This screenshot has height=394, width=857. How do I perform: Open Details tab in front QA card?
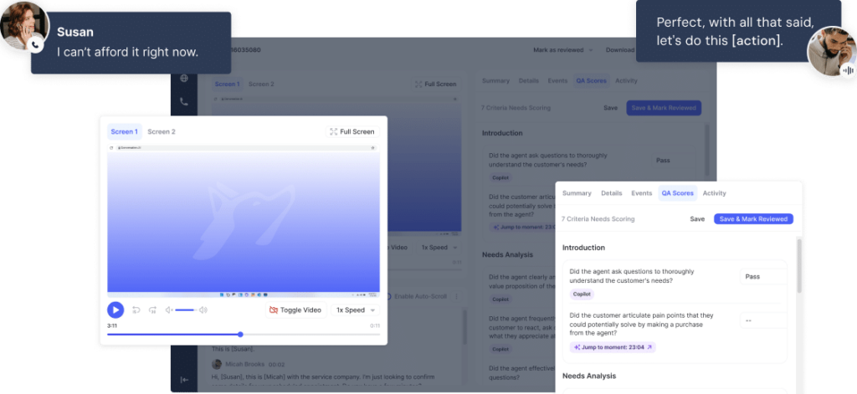(612, 193)
